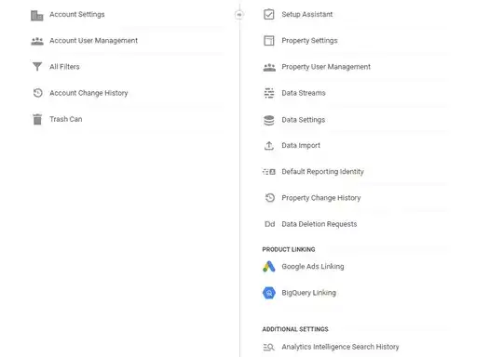Click the Dd Data Deletion icon
The height and width of the screenshot is (357, 503).
coord(269,224)
